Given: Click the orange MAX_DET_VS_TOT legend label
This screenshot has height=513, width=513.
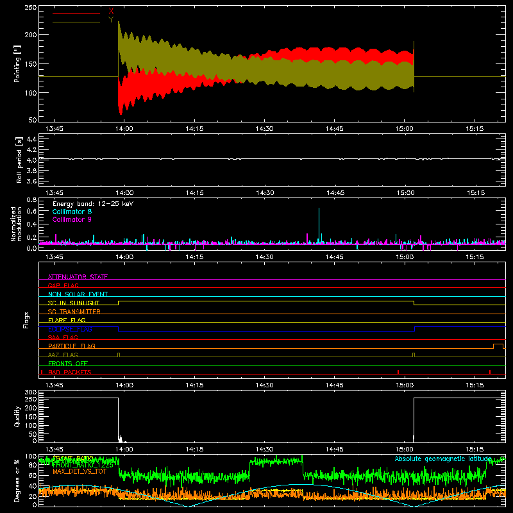Looking at the screenshot, I should coord(80,471).
